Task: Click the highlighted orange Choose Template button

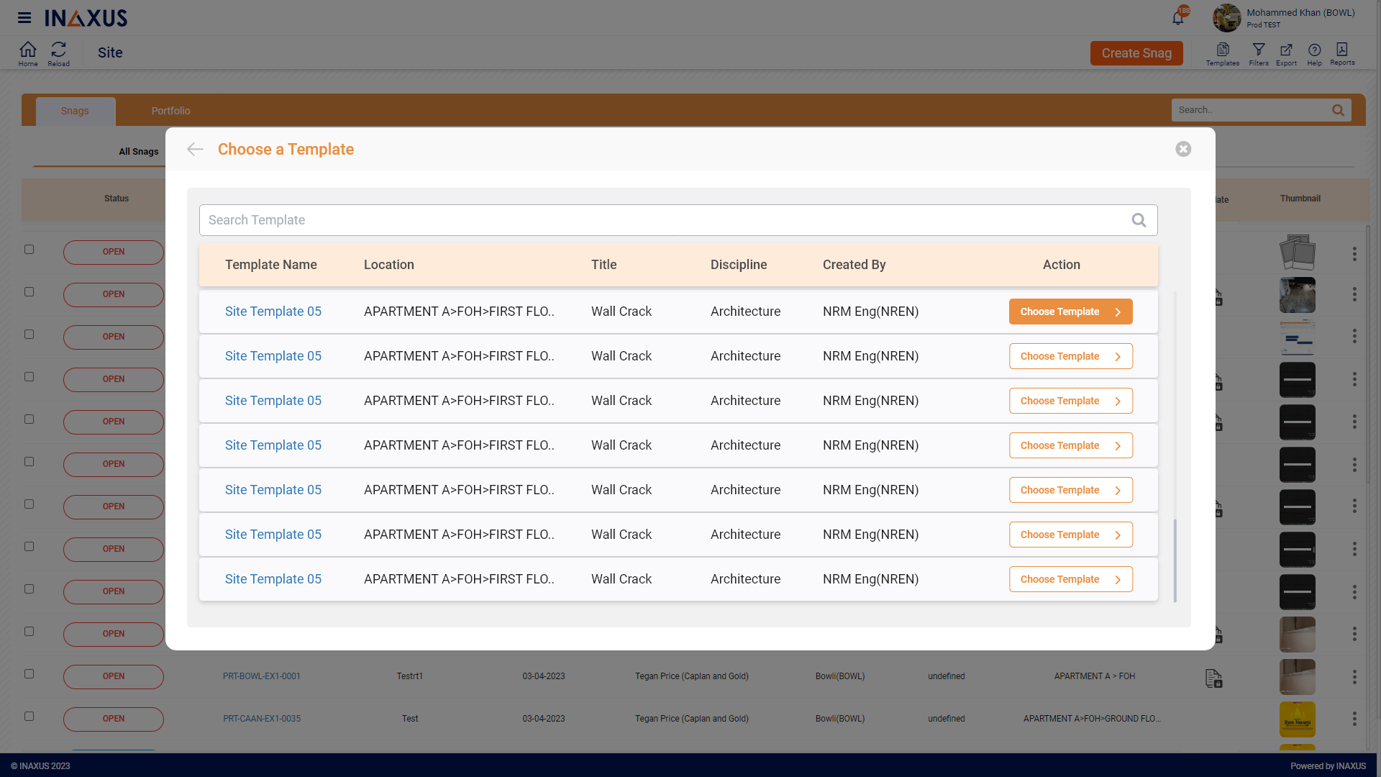Action: point(1070,312)
